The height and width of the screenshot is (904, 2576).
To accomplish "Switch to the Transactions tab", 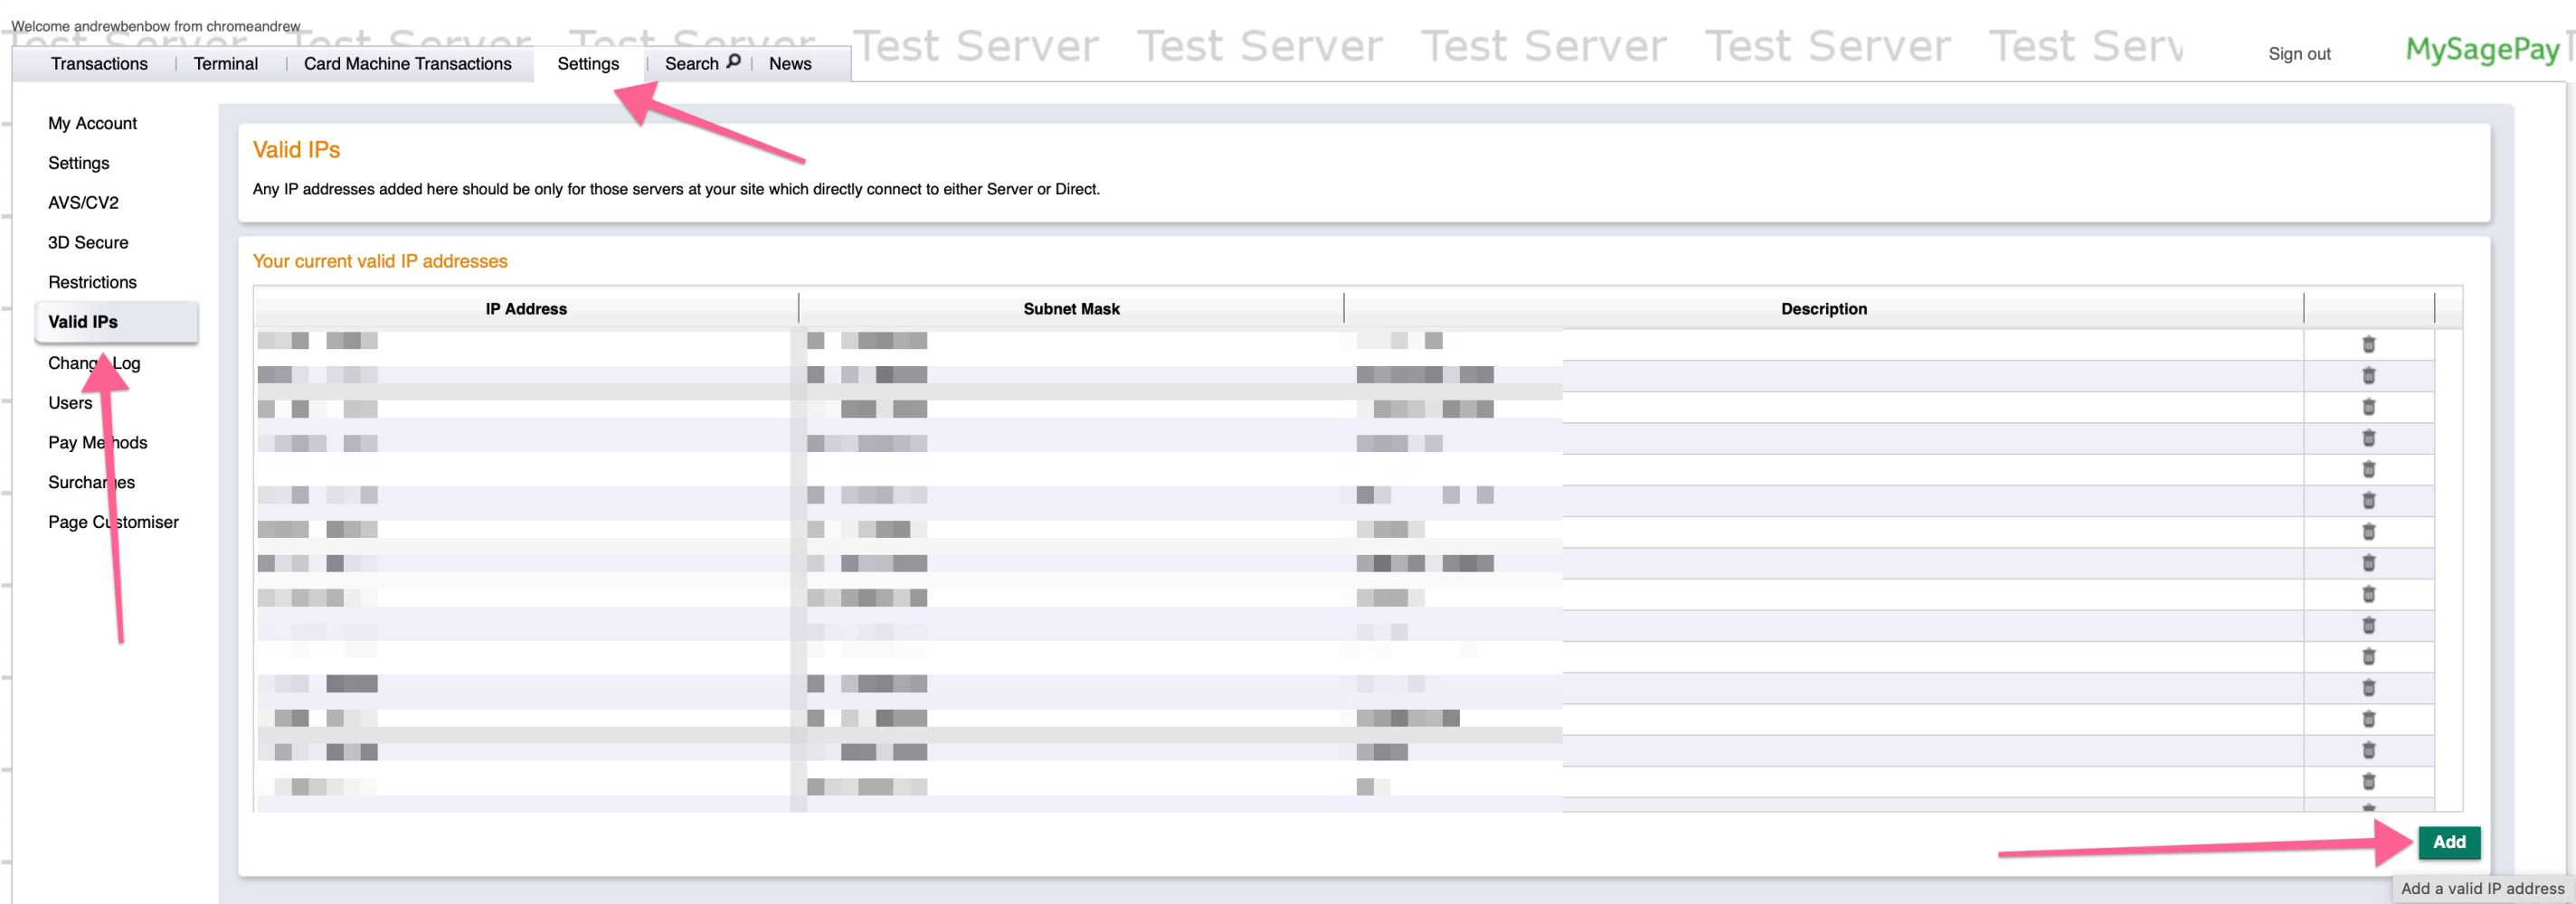I will point(99,63).
